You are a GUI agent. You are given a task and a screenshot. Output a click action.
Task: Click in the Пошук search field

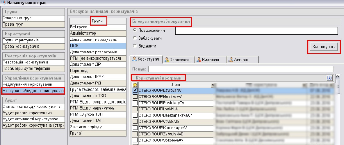tap(241, 69)
